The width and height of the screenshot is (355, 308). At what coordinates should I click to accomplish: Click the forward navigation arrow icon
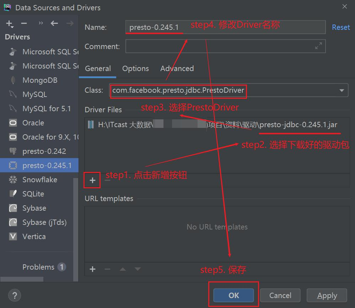[x=69, y=23]
